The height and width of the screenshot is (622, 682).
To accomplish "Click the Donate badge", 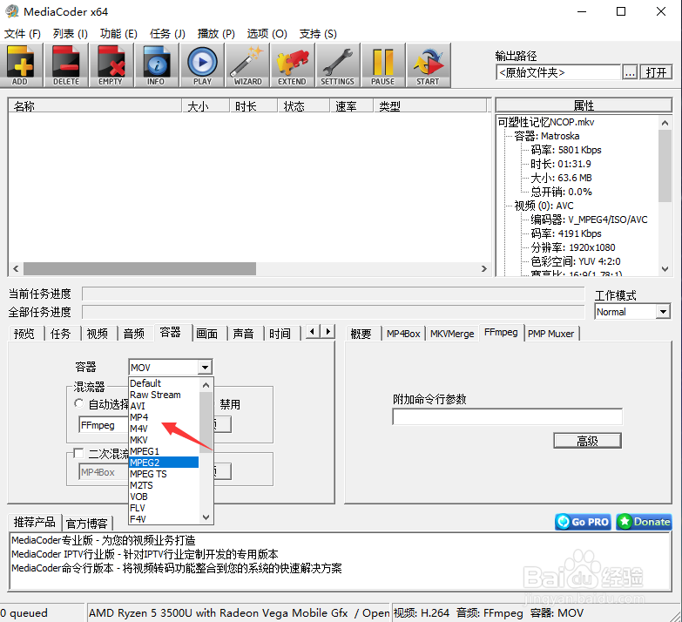I will click(645, 522).
